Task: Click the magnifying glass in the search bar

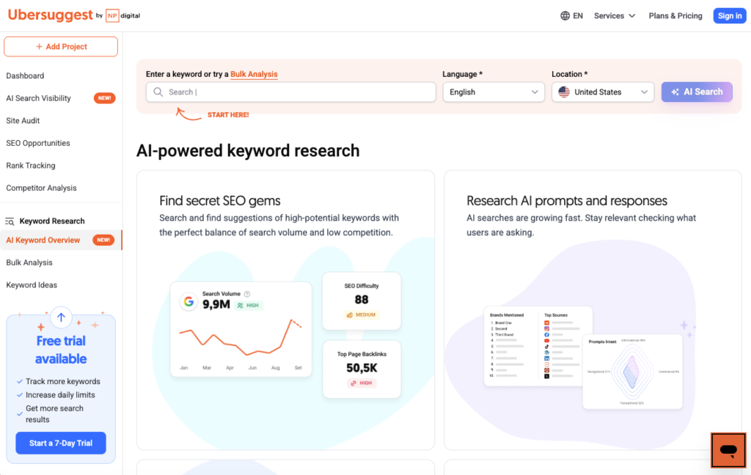Action: [x=158, y=92]
